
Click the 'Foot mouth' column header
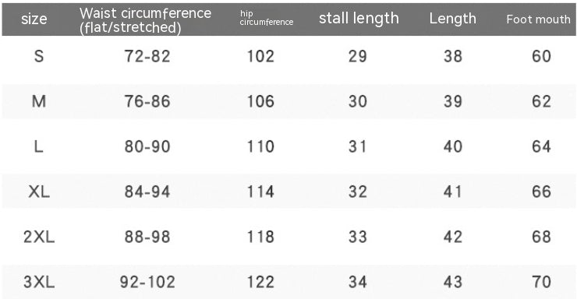tap(538, 19)
